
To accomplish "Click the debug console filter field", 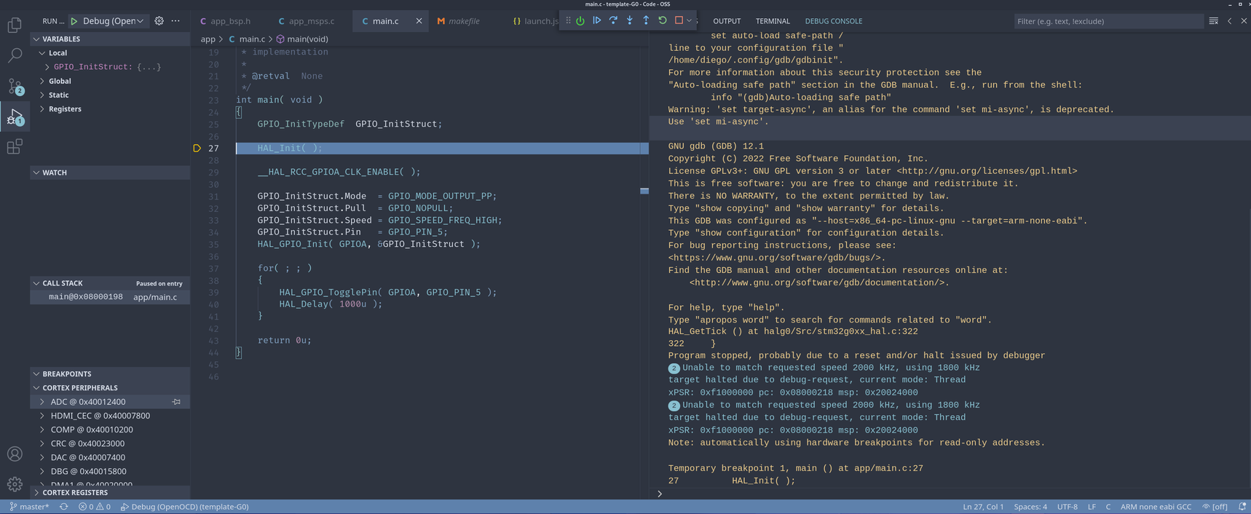I will pos(1107,21).
